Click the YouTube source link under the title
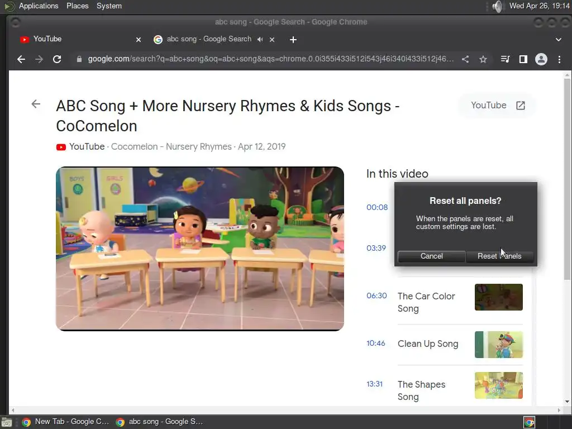The width and height of the screenshot is (572, 429). pyautogui.click(x=87, y=147)
